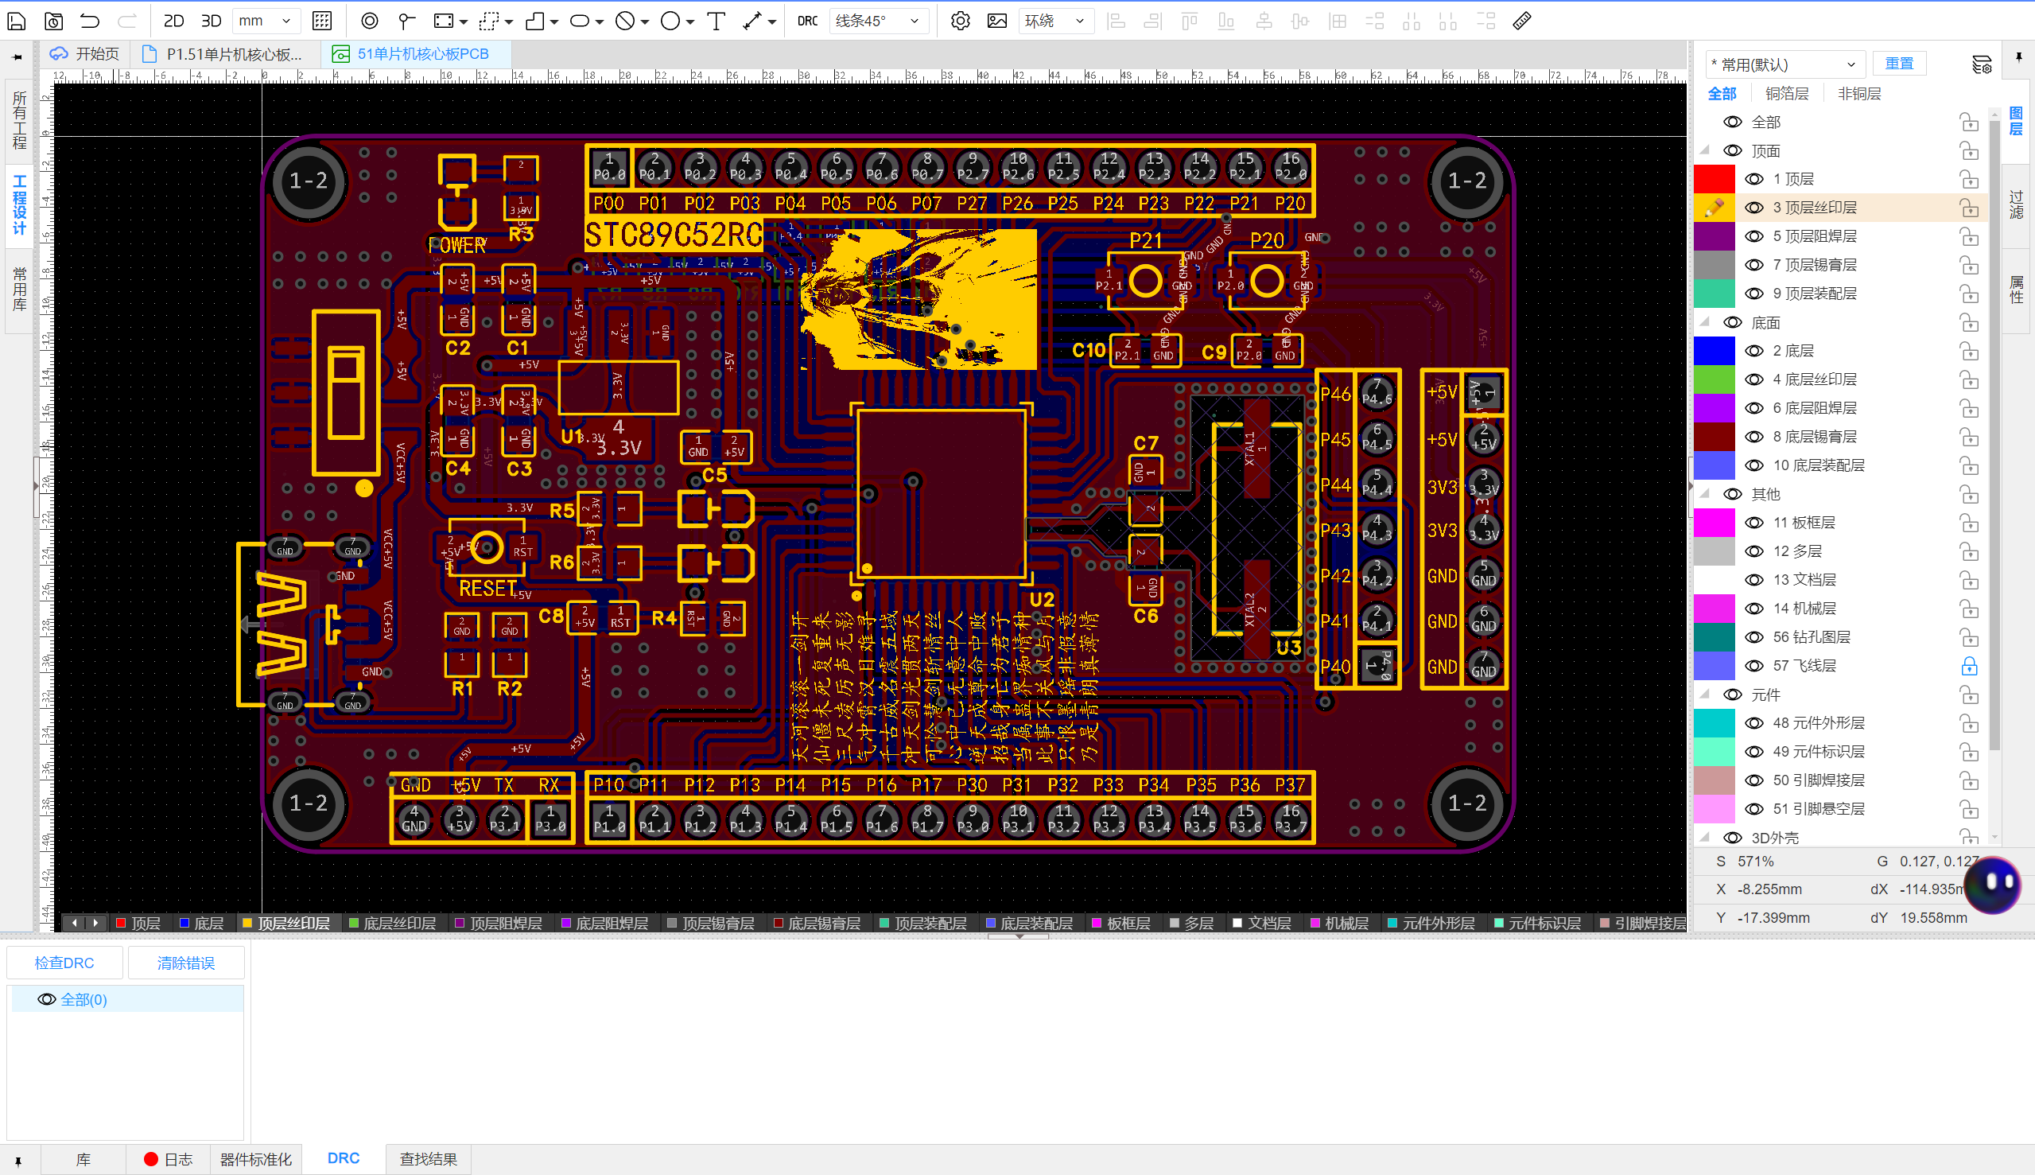
Task: Select the dimension measurement tool
Action: 751,21
